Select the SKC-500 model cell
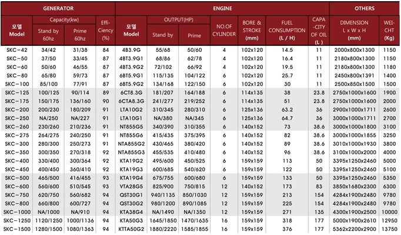401x235 pixels. [x=17, y=178]
